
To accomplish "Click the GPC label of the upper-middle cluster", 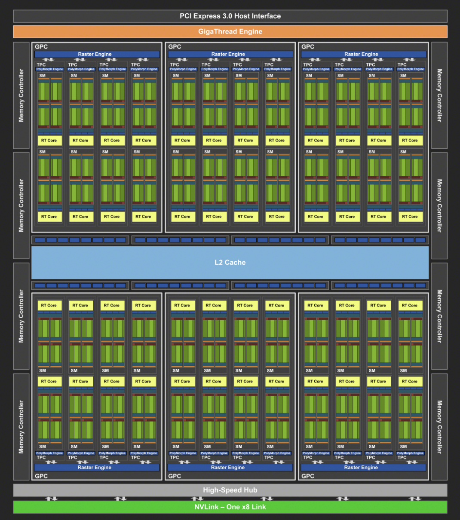I will (175, 46).
